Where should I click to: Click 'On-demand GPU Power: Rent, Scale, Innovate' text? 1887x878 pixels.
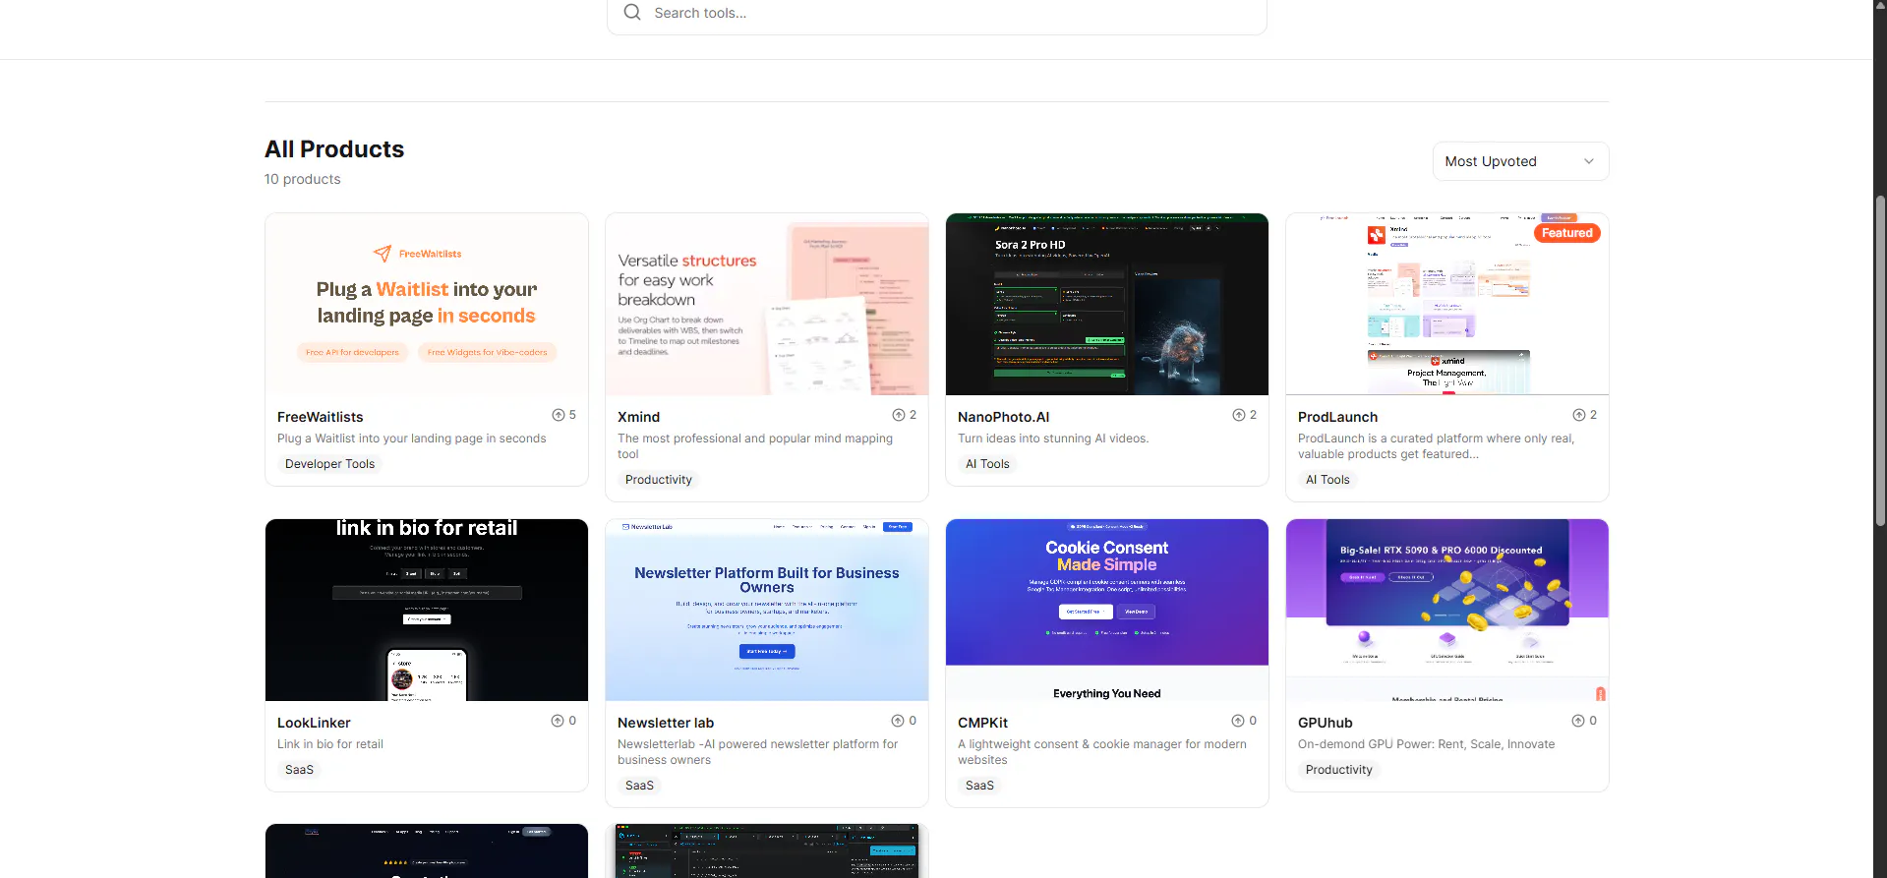tap(1427, 744)
